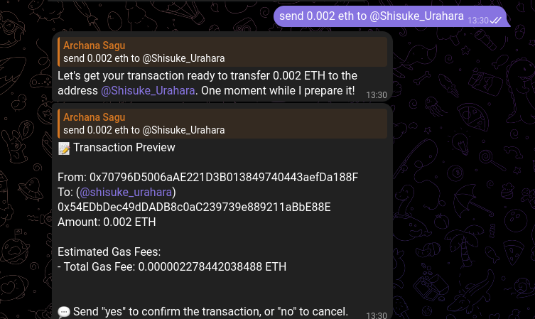Click Archana Sagu name above Transaction Preview

point(94,117)
